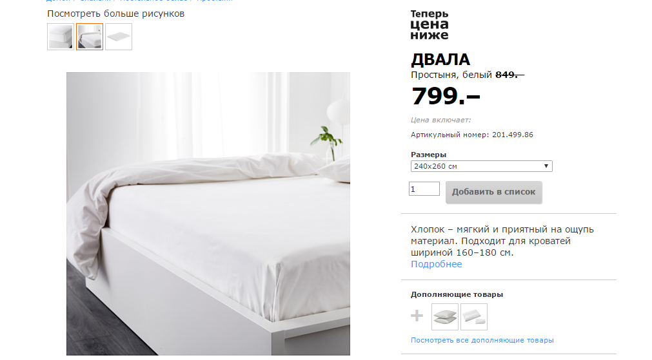Open Посмотреть все дополняющие товары link

482,340
